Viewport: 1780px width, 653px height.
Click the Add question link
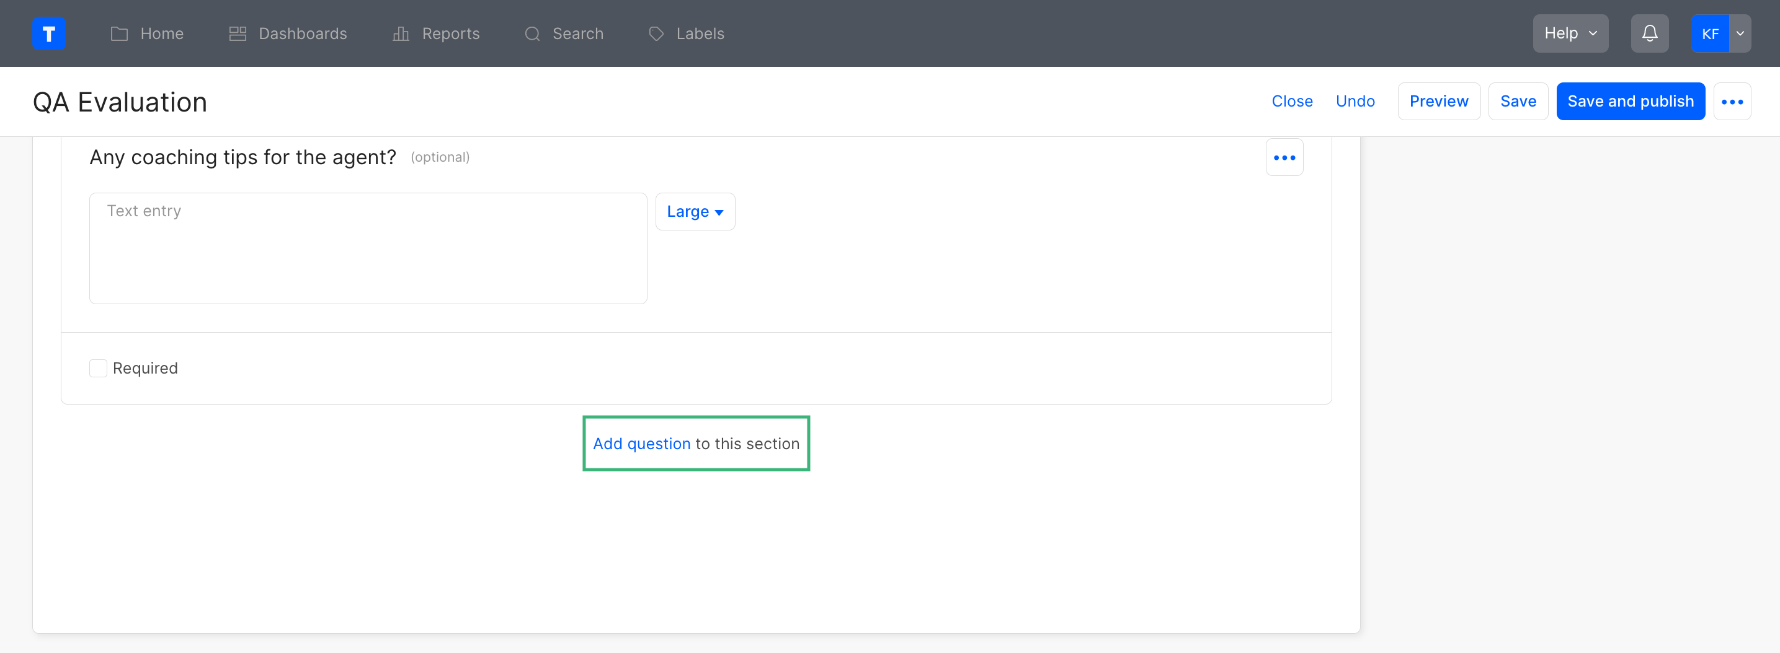pyautogui.click(x=641, y=443)
